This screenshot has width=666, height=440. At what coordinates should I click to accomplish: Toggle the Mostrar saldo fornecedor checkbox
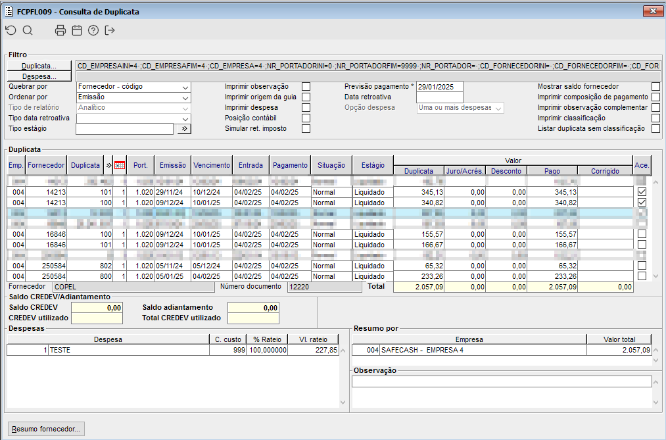click(655, 86)
